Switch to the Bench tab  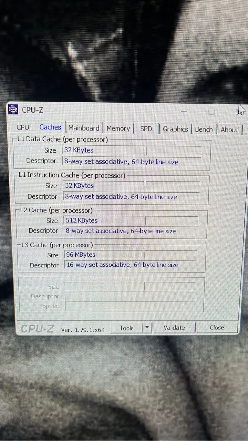click(204, 130)
